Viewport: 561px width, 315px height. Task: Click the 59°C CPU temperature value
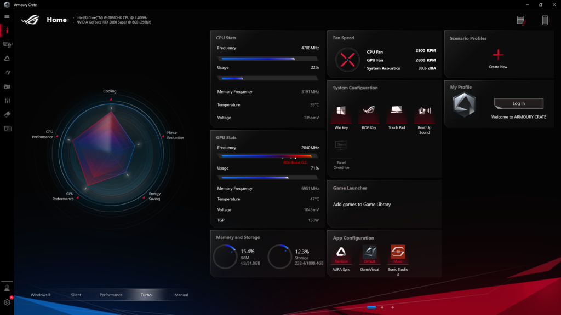314,105
